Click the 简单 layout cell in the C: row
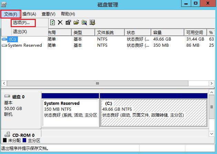The height and width of the screenshot is (154, 217). click(52, 39)
